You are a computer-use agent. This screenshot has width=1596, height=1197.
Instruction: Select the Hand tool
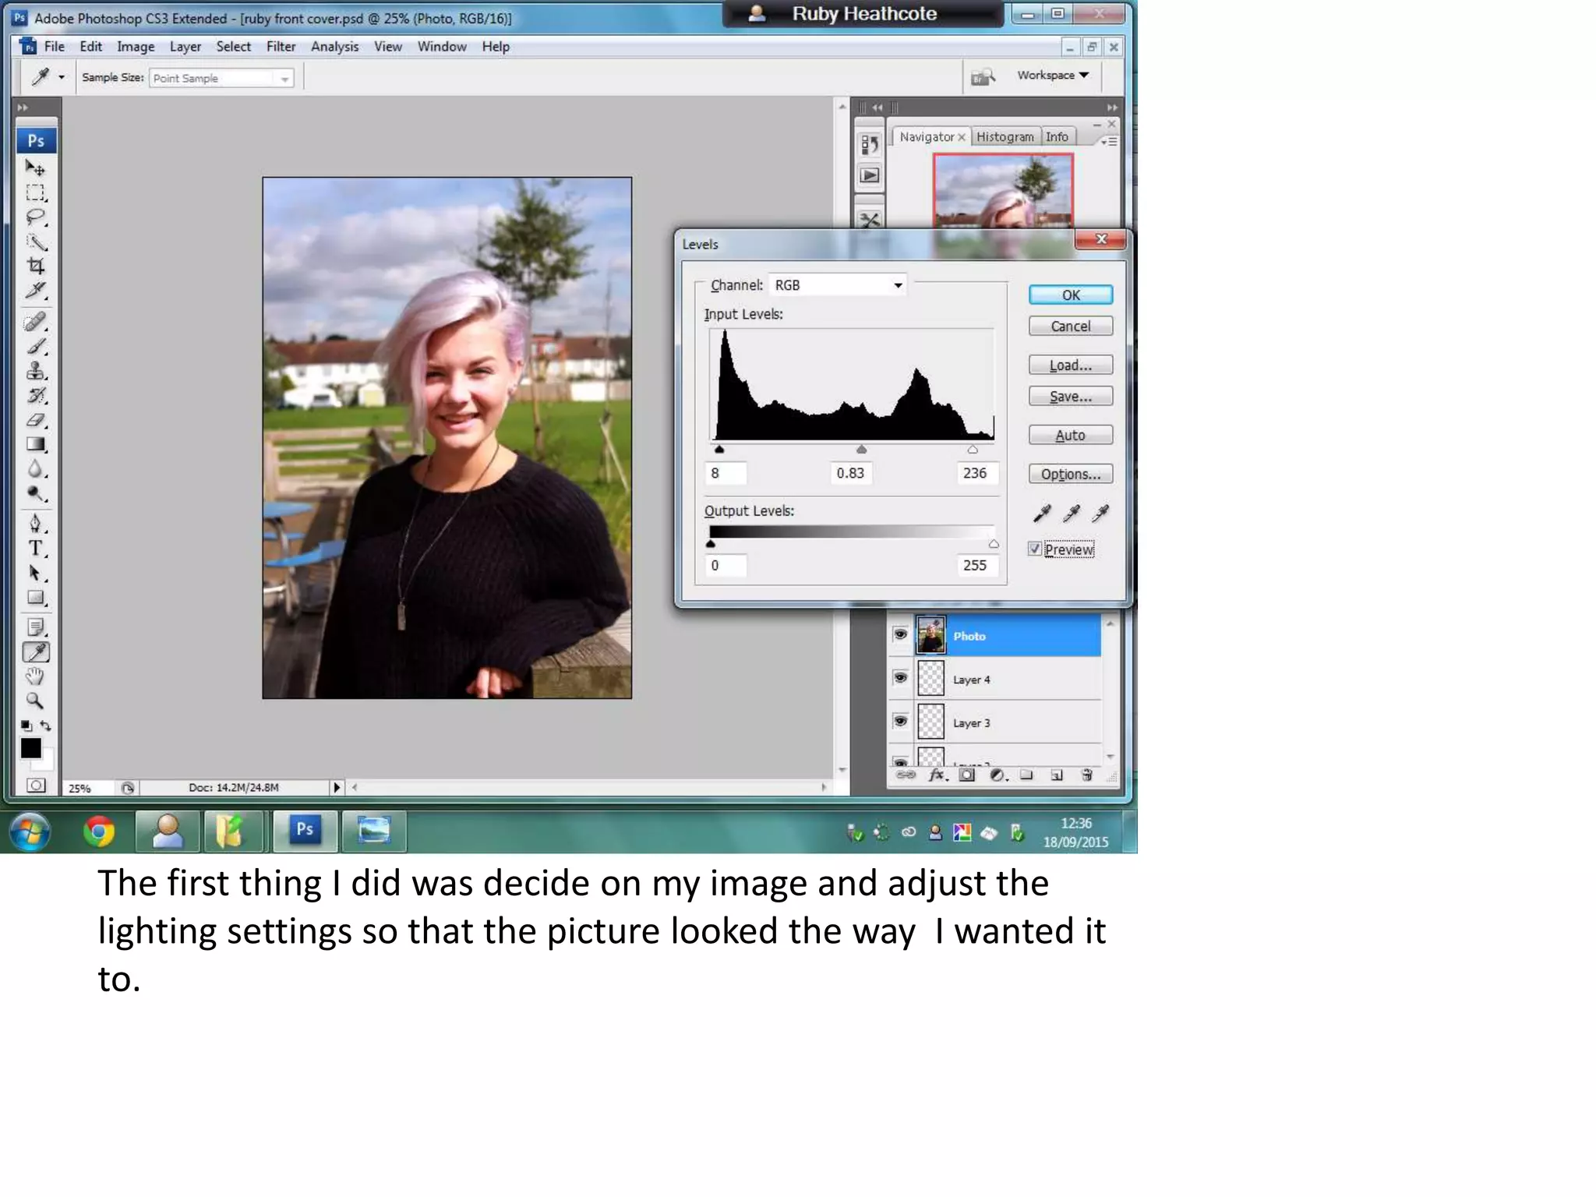pos(35,676)
